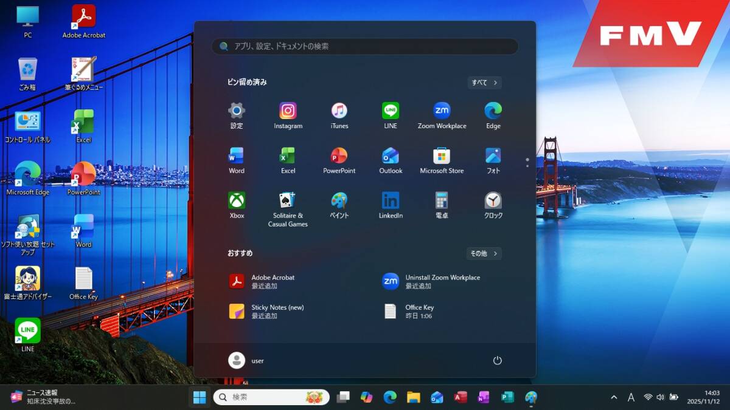
Task: Open Excel in Start menu pinned section
Action: [x=288, y=160]
